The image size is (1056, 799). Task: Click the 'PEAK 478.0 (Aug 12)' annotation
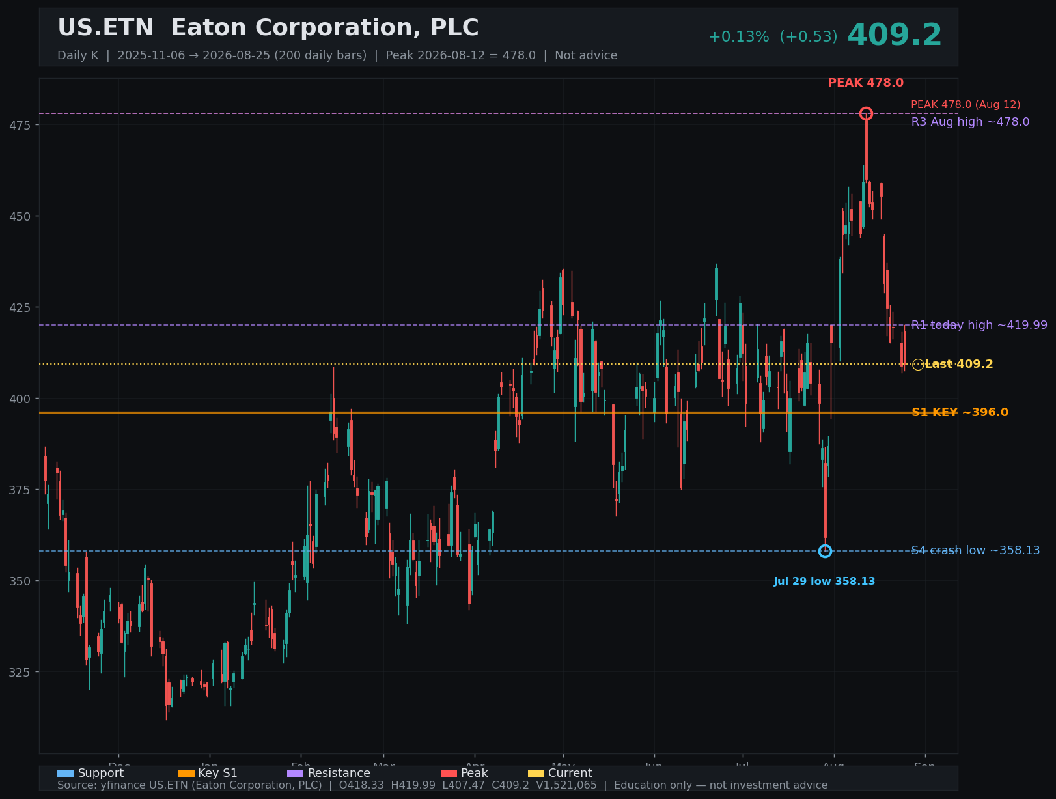point(966,105)
